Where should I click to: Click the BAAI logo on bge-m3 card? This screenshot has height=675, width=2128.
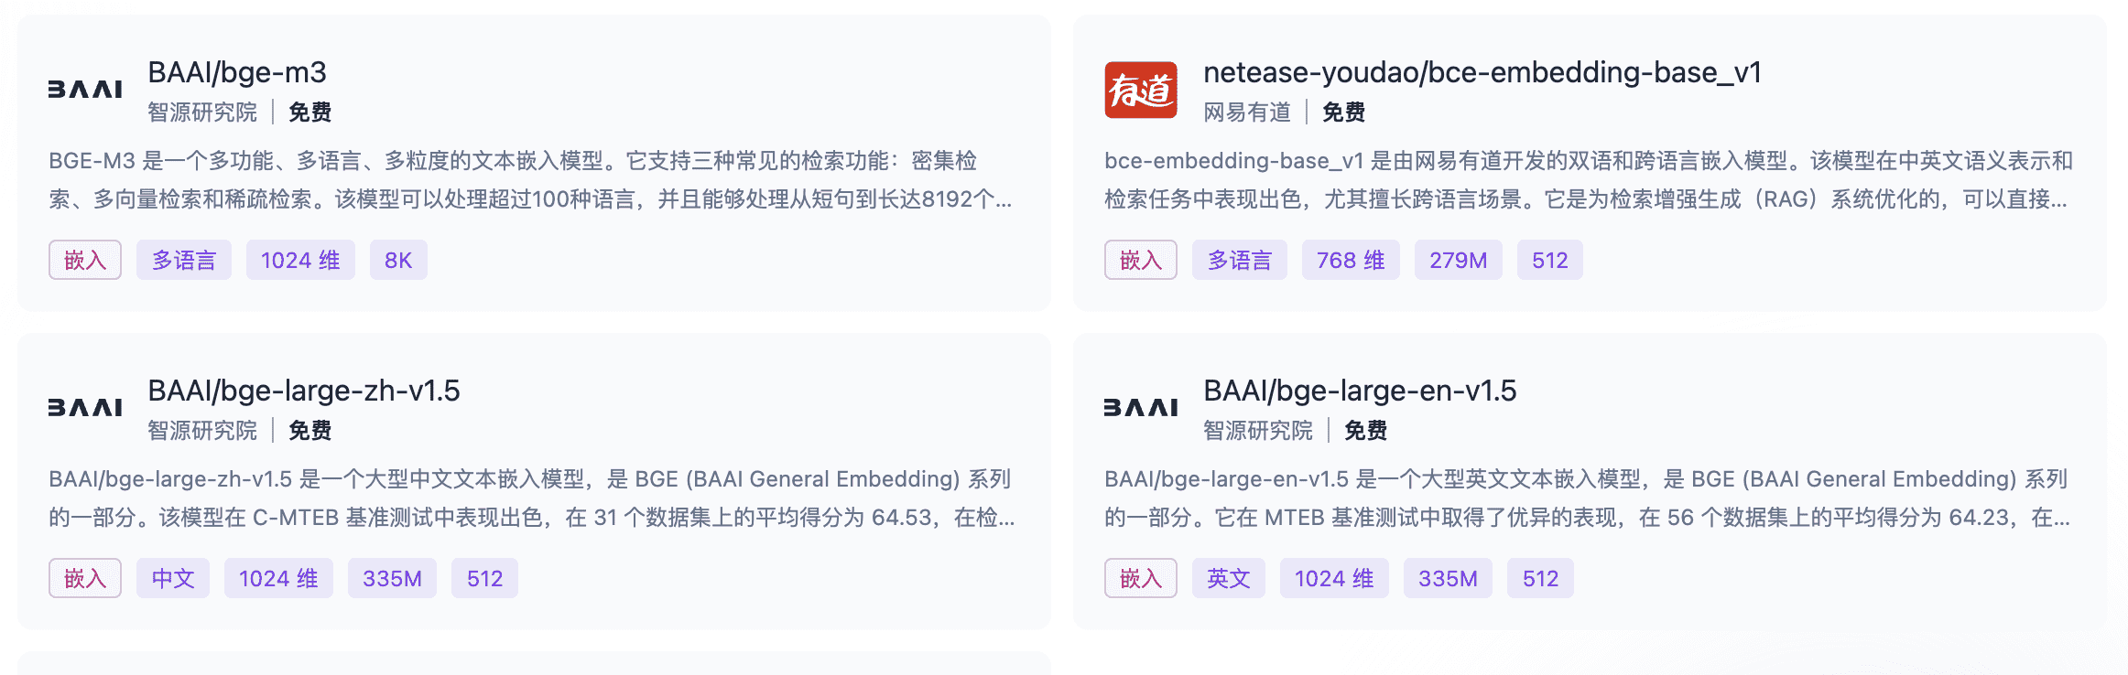85,90
